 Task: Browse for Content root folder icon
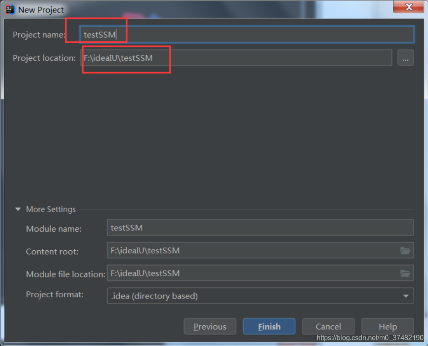[405, 251]
